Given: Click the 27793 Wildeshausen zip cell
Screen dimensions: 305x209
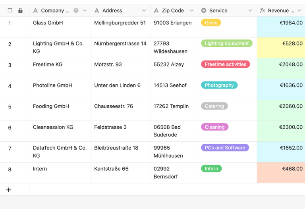Looking at the screenshot, I should (174, 47).
